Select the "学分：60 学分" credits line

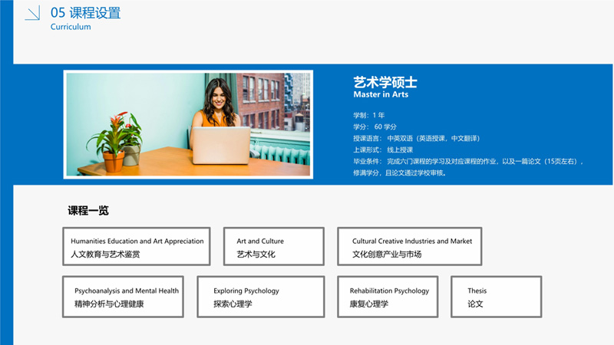pos(375,127)
